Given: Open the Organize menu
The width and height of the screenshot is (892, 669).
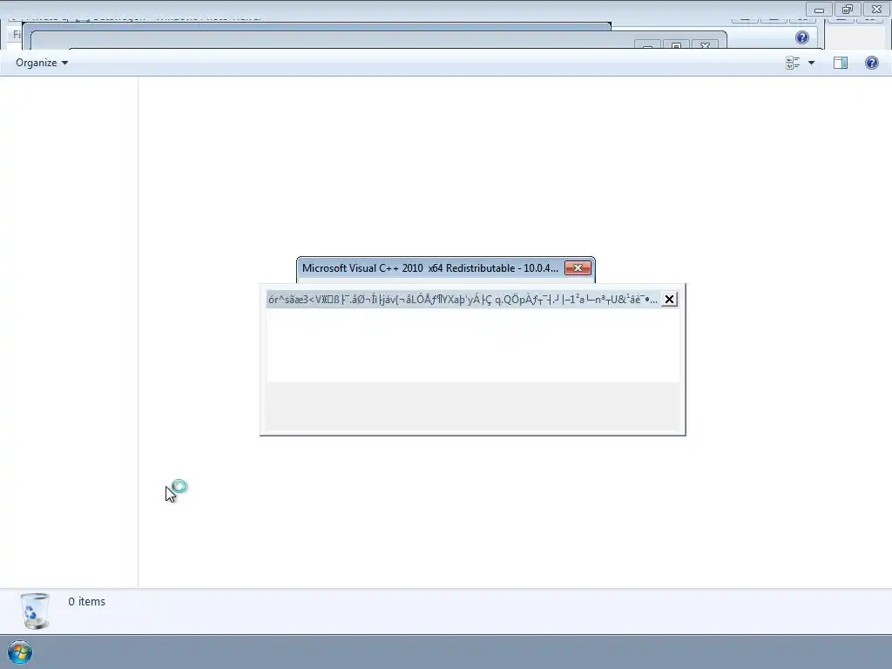Looking at the screenshot, I should (x=42, y=63).
